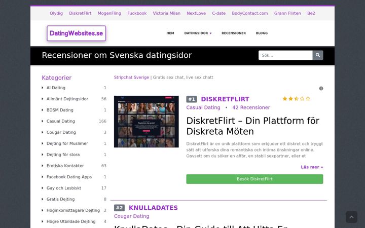Click the info icon above DiskretFlirt rating
The height and width of the screenshot is (228, 365).
point(321,88)
